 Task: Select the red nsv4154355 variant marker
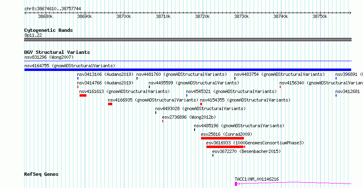pyautogui.click(x=201, y=104)
